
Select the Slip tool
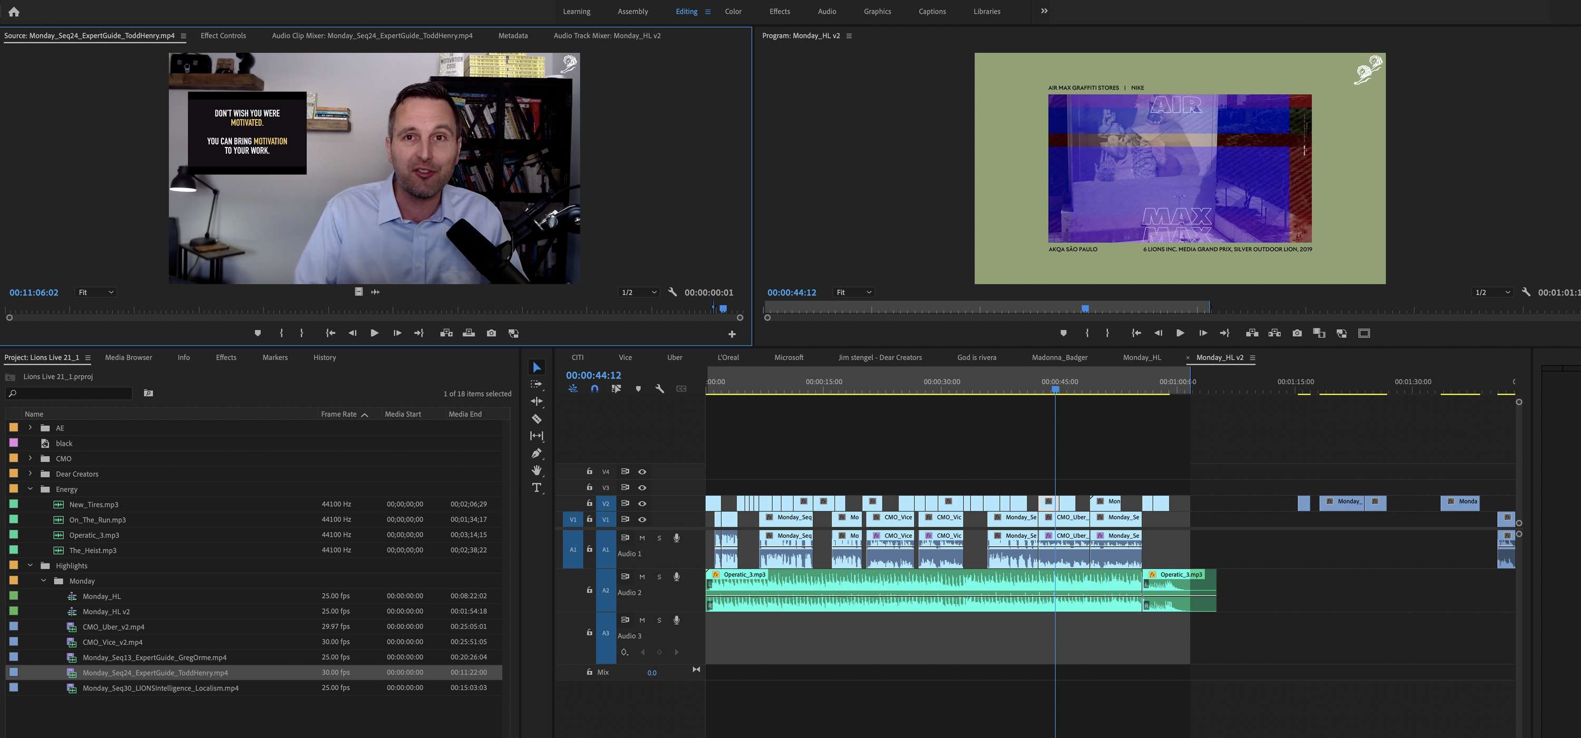[536, 436]
